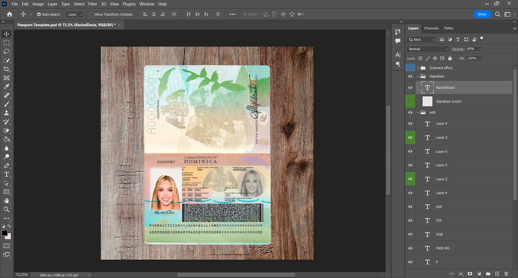Expand the Scanned effect group
The image size is (518, 278).
[x=418, y=68]
